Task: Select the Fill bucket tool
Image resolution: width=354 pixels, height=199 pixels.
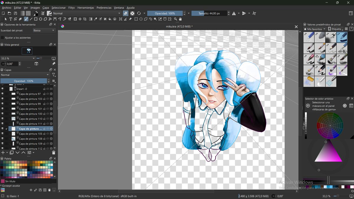Action: coord(110,19)
